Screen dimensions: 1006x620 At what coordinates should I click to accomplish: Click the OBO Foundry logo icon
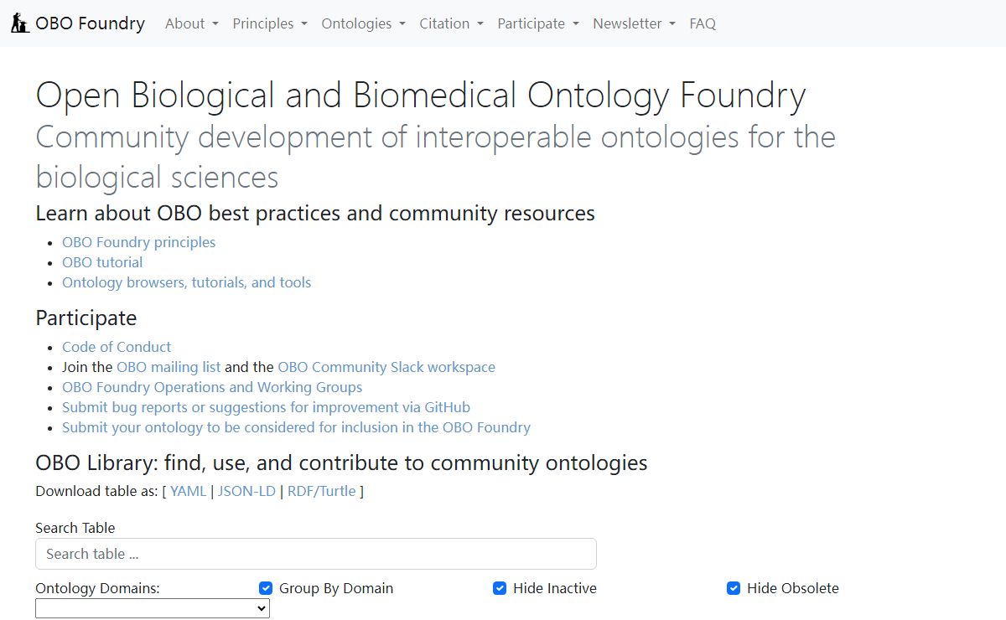pyautogui.click(x=20, y=23)
